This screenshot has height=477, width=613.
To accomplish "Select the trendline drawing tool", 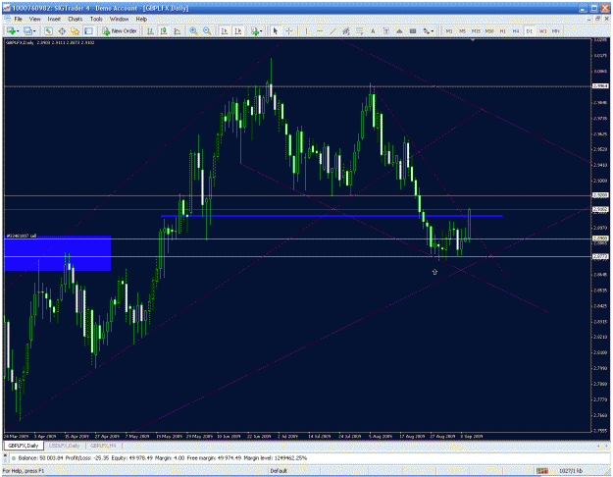I will [x=333, y=30].
